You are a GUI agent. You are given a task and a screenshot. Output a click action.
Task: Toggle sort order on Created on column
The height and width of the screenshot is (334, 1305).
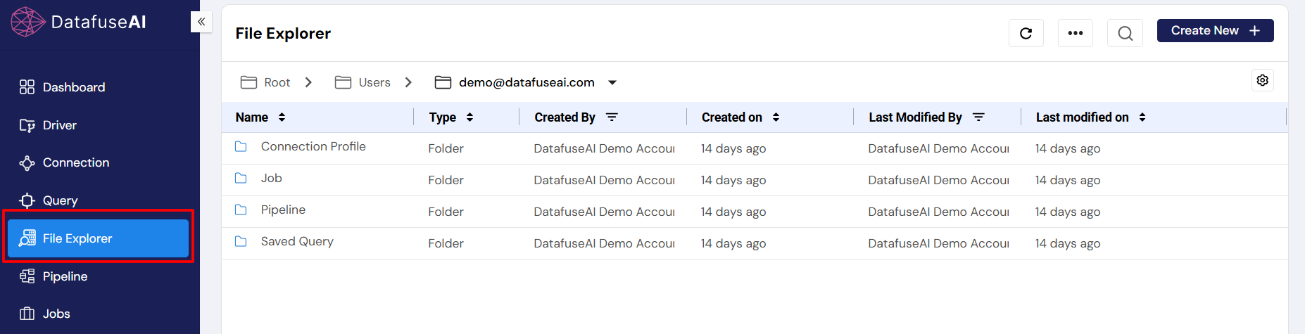click(776, 117)
